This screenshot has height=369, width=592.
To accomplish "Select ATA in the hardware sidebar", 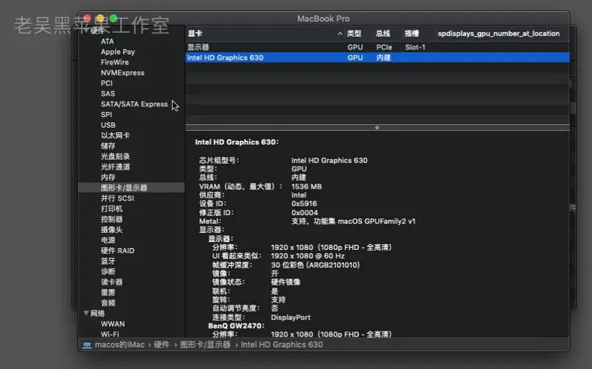I will [x=107, y=41].
